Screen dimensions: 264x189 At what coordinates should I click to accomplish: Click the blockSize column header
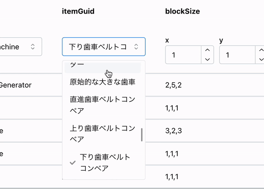[183, 11]
